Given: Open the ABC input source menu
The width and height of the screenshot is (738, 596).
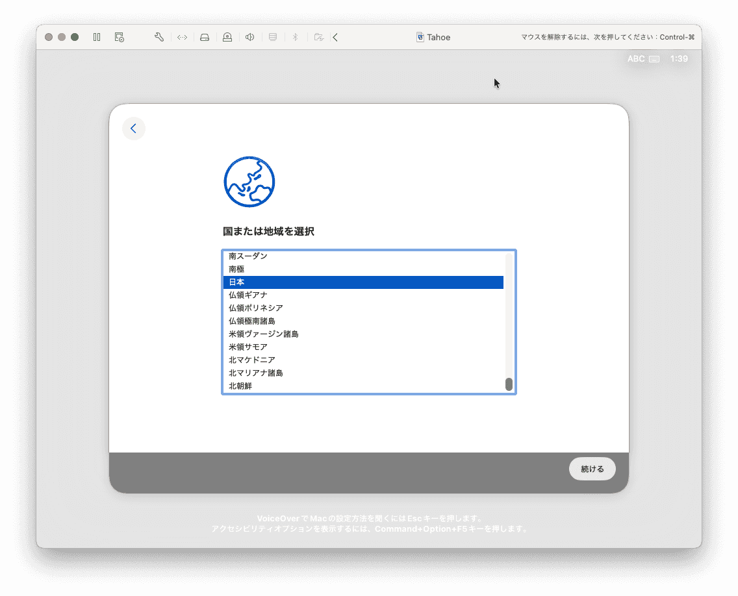Looking at the screenshot, I should click(643, 59).
